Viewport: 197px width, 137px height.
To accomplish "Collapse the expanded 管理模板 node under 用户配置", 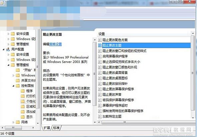I will pyautogui.click(x=8, y=65).
